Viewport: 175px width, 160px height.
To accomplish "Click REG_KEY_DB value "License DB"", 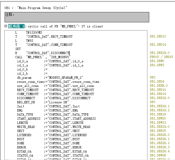I will click(x=58, y=102).
